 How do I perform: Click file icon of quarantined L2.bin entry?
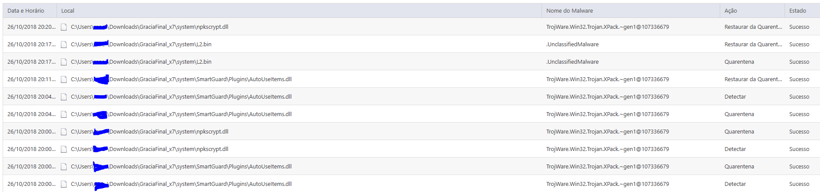[63, 62]
